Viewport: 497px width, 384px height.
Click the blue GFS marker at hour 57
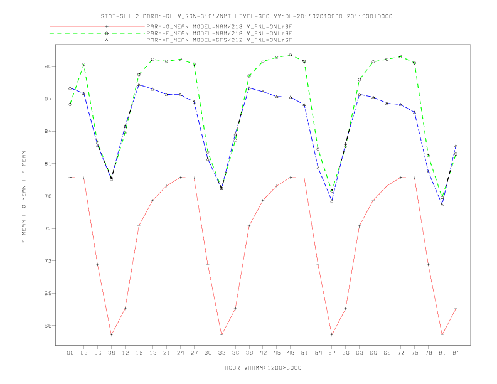coord(332,201)
